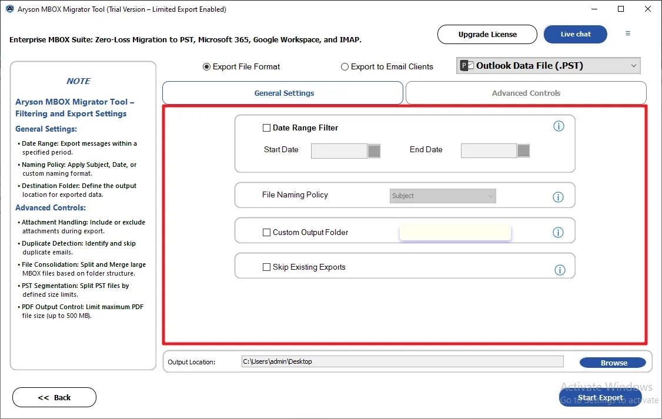This screenshot has height=419, width=662.
Task: Open info icon for Custom Output Folder
Action: tap(558, 233)
